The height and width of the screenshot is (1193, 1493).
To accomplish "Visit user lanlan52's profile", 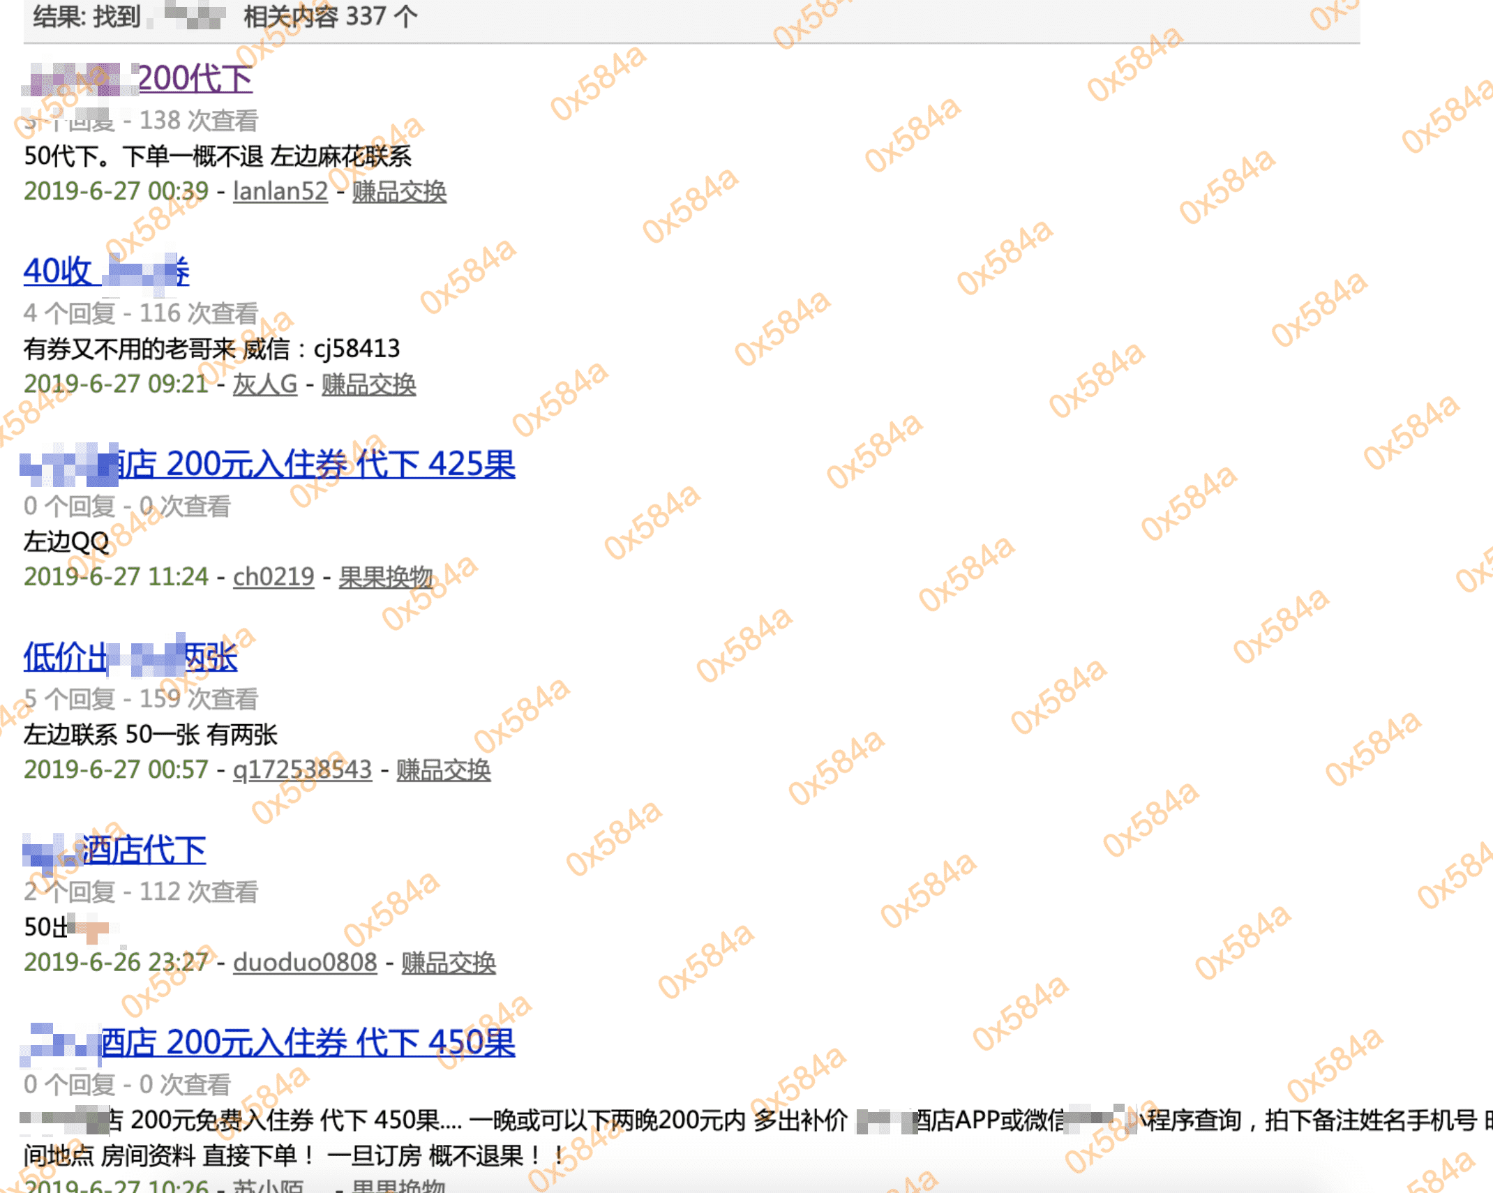I will pos(280,191).
